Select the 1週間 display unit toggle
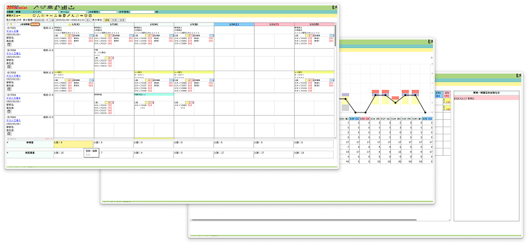Viewport: 528px width, 244px height. [105, 19]
